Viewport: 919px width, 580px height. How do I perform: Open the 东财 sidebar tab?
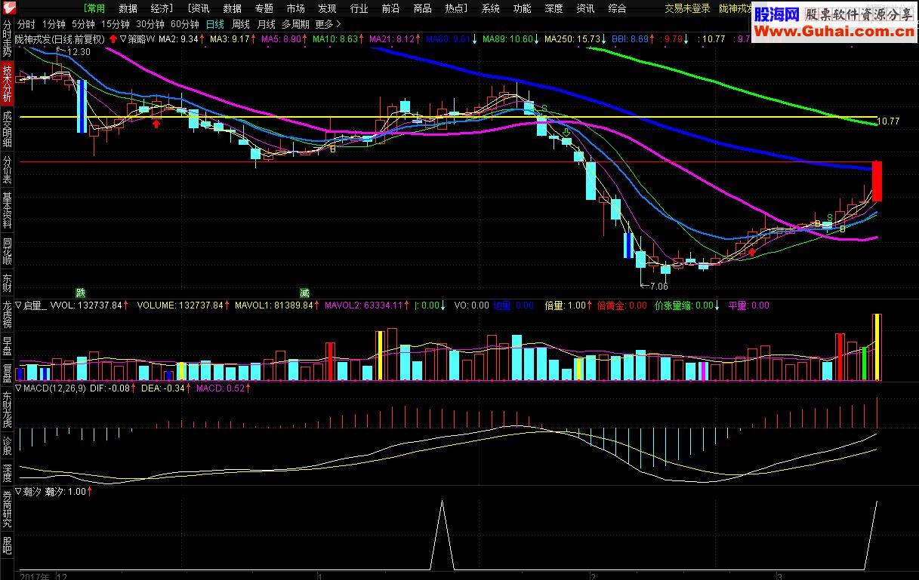[x=7, y=284]
